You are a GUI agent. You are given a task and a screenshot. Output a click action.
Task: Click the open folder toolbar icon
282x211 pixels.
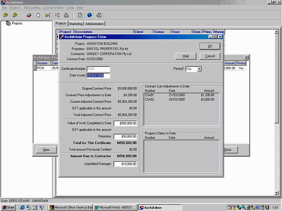point(47,15)
